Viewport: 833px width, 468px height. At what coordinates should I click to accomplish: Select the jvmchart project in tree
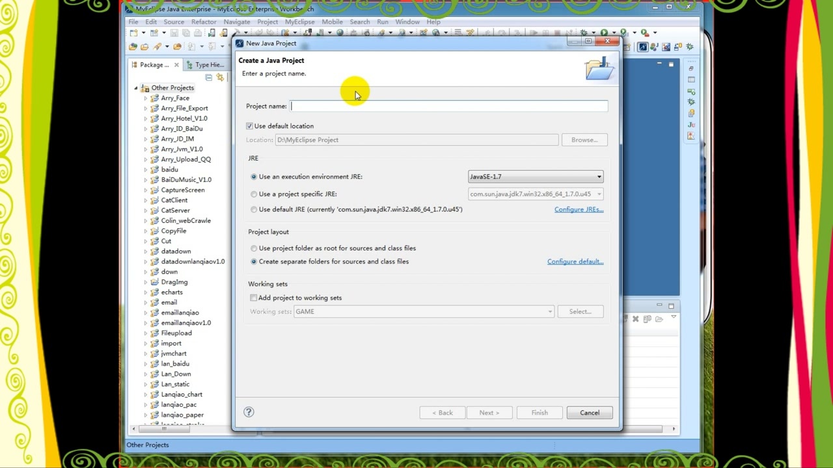pos(174,354)
